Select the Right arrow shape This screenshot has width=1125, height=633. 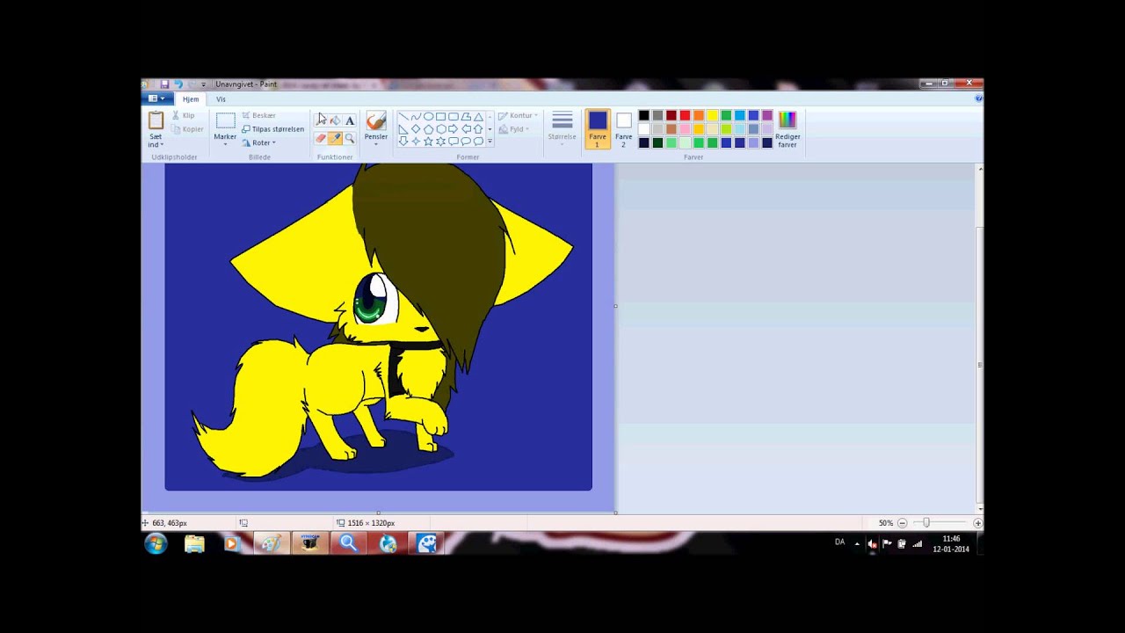coord(454,129)
